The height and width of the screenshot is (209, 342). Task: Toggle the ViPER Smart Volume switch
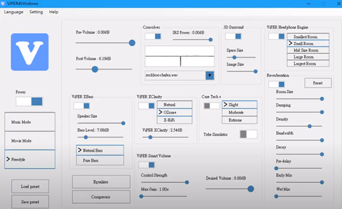147,165
